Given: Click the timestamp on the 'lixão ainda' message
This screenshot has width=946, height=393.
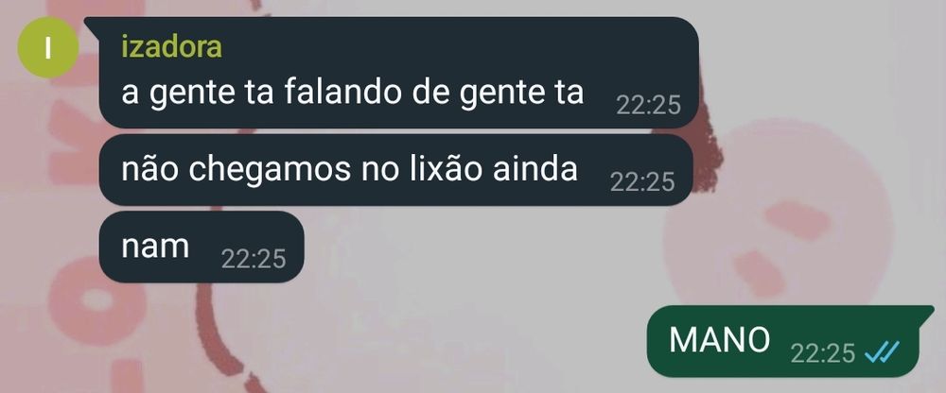Looking at the screenshot, I should [x=642, y=181].
